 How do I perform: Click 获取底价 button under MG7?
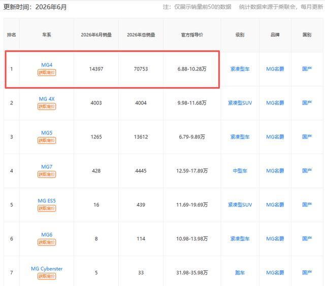(x=47, y=174)
